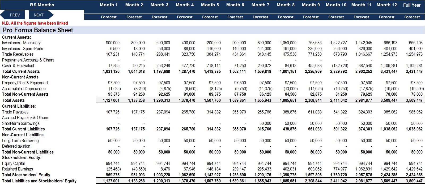Select the Total Current Assets row label
This screenshot has height=184, width=425.
21,71
